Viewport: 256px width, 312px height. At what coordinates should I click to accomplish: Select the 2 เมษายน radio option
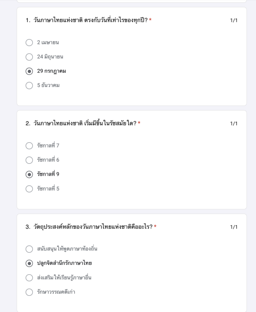coord(29,43)
